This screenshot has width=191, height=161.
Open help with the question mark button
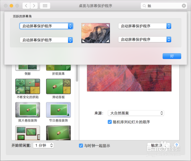[x=176, y=145]
